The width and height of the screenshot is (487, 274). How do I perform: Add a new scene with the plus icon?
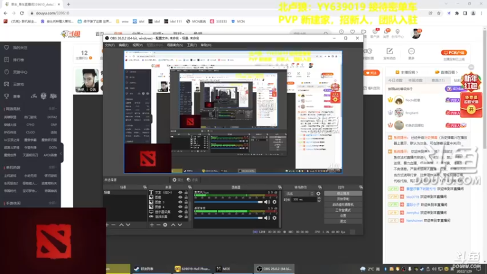tap(108, 225)
